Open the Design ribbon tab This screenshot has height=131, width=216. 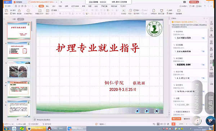click(54, 6)
